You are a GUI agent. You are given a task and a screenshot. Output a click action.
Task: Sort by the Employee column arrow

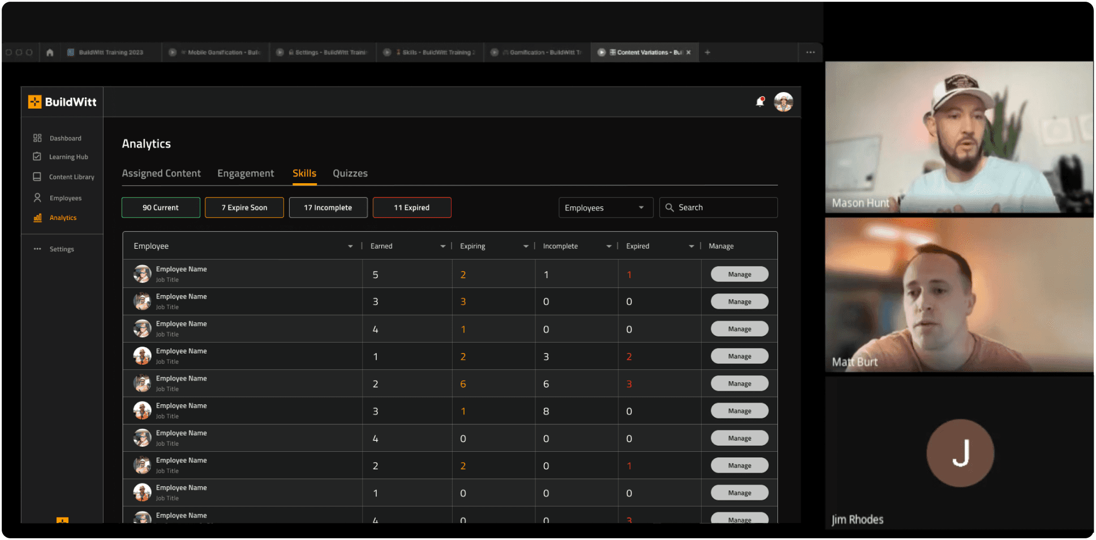(x=350, y=247)
